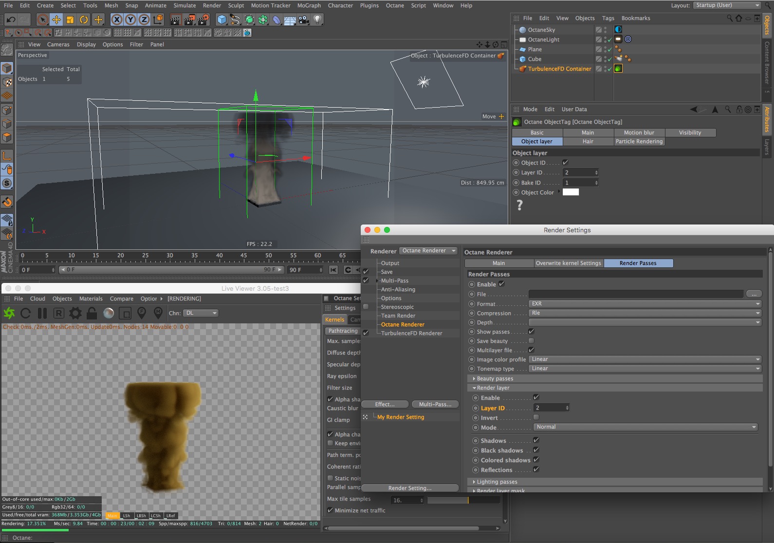Open the Format dropdown set to EXR
This screenshot has width=774, height=543.
tap(645, 304)
